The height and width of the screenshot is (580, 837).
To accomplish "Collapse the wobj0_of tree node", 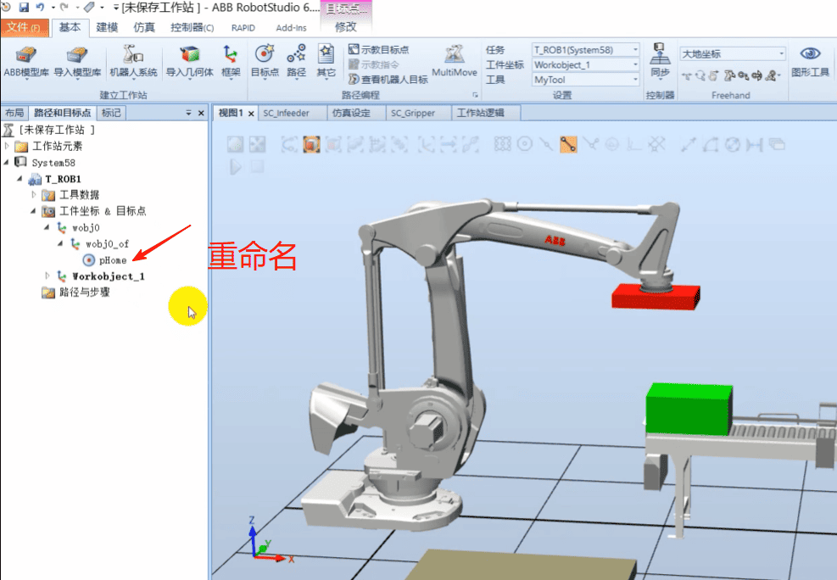I will click(59, 243).
